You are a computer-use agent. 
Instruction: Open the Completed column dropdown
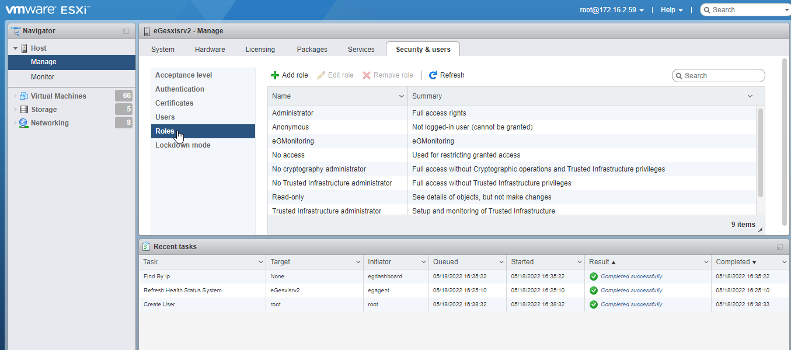(784, 262)
